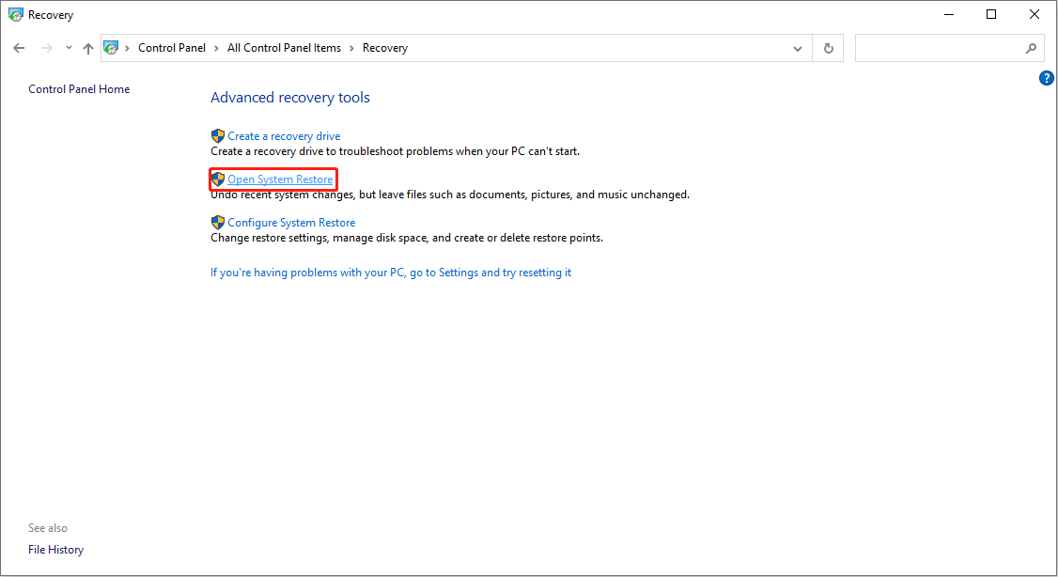This screenshot has width=1058, height=577.
Task: Click the shield icon next to Open System Restore
Action: click(x=218, y=179)
